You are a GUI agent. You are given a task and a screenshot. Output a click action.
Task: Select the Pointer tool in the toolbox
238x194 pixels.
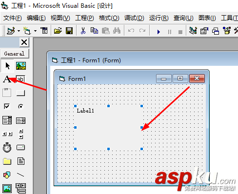(x=7, y=66)
